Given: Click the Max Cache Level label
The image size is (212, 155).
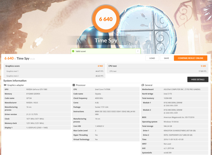Looking at the screenshot, I should tap(81, 130).
